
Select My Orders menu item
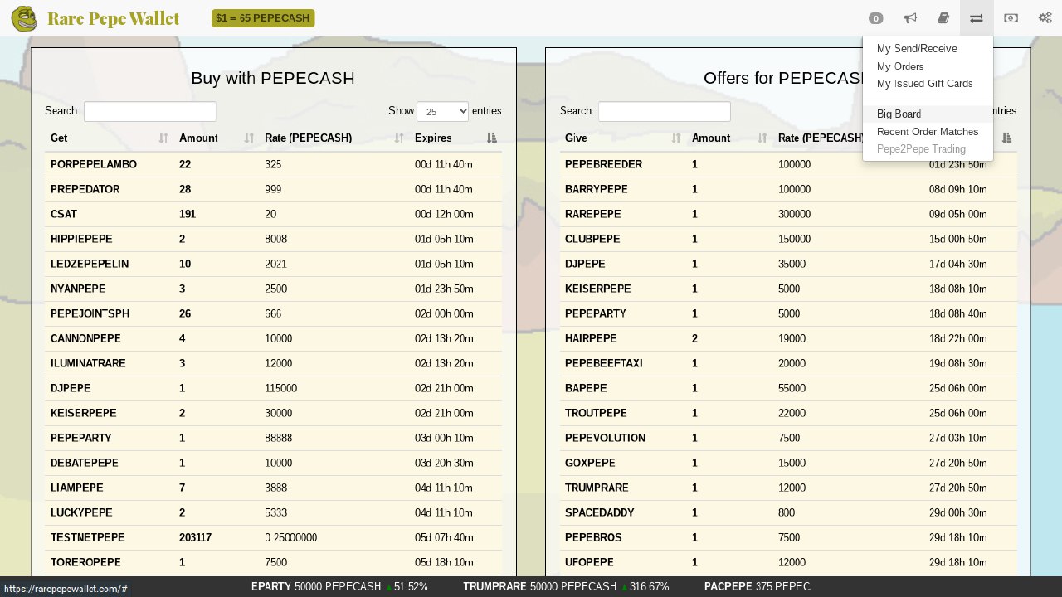[x=900, y=66]
